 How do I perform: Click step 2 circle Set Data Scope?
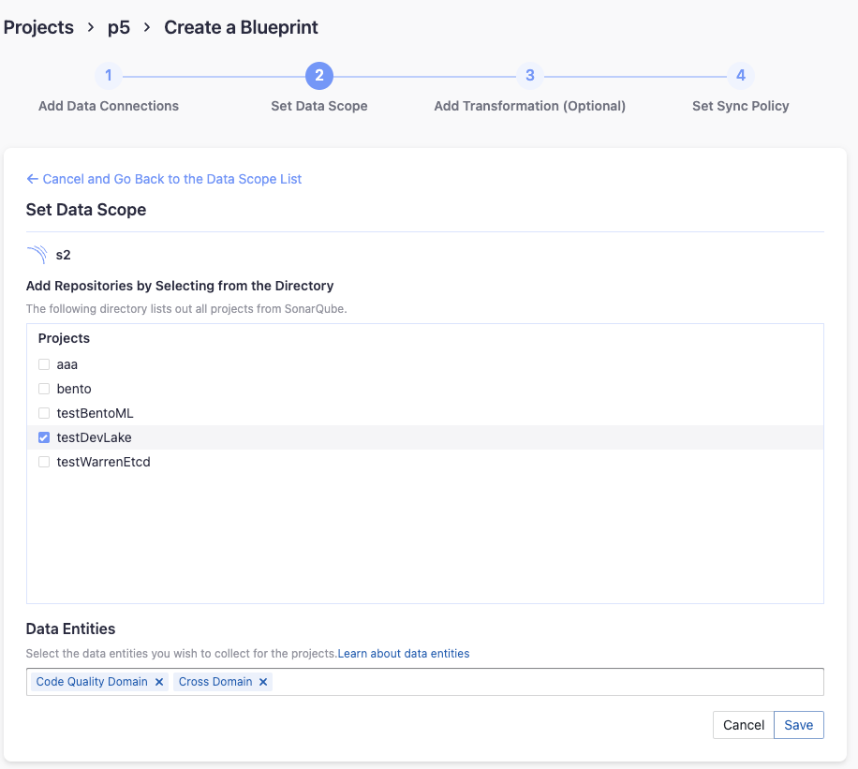[x=319, y=76]
